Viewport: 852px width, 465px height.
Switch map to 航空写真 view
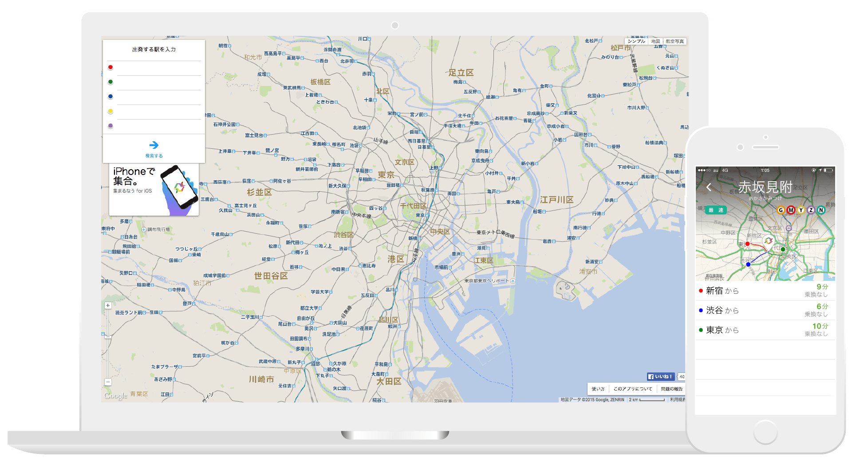[674, 41]
